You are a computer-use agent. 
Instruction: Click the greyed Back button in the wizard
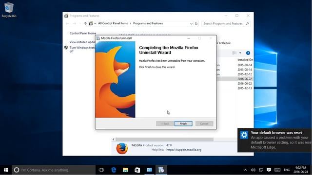(165, 123)
